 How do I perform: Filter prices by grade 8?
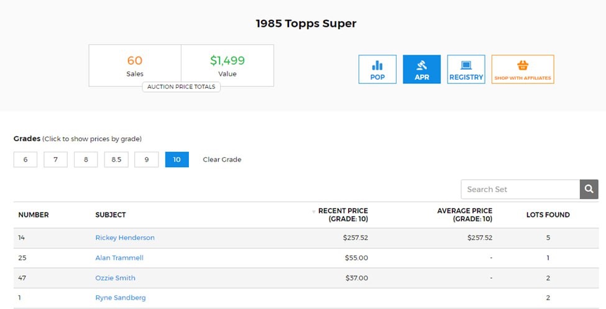[x=86, y=159]
